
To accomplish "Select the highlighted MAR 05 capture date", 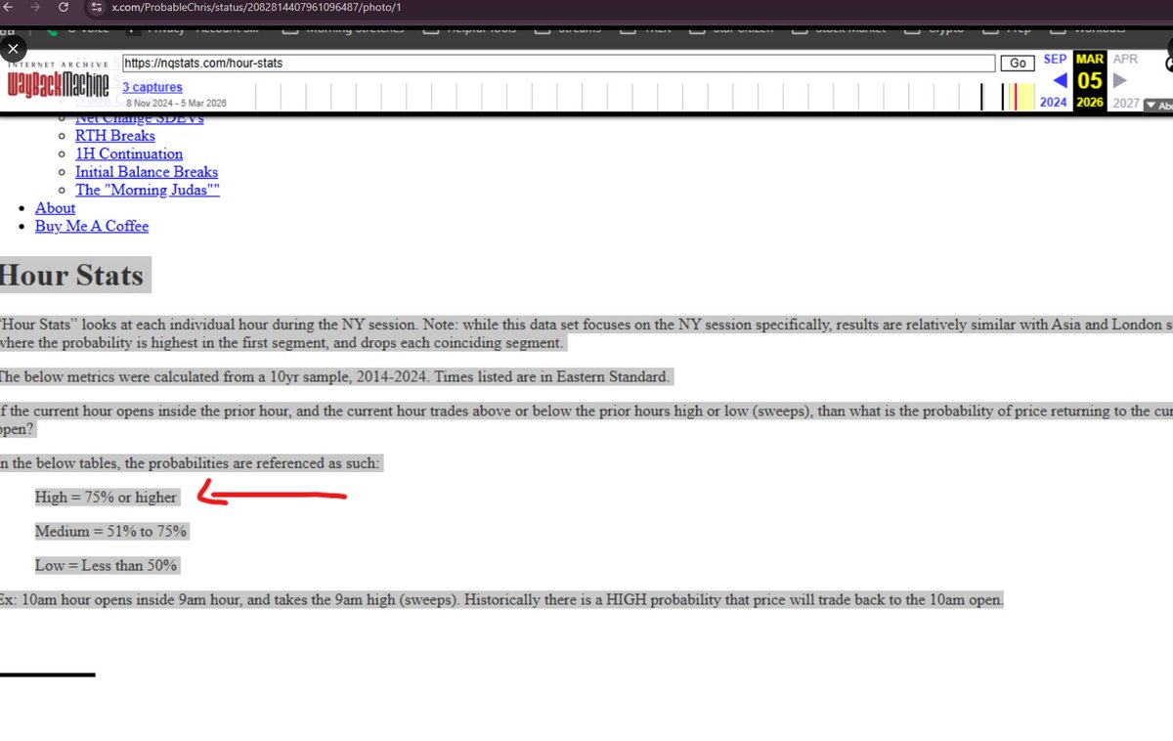I will 1090,80.
